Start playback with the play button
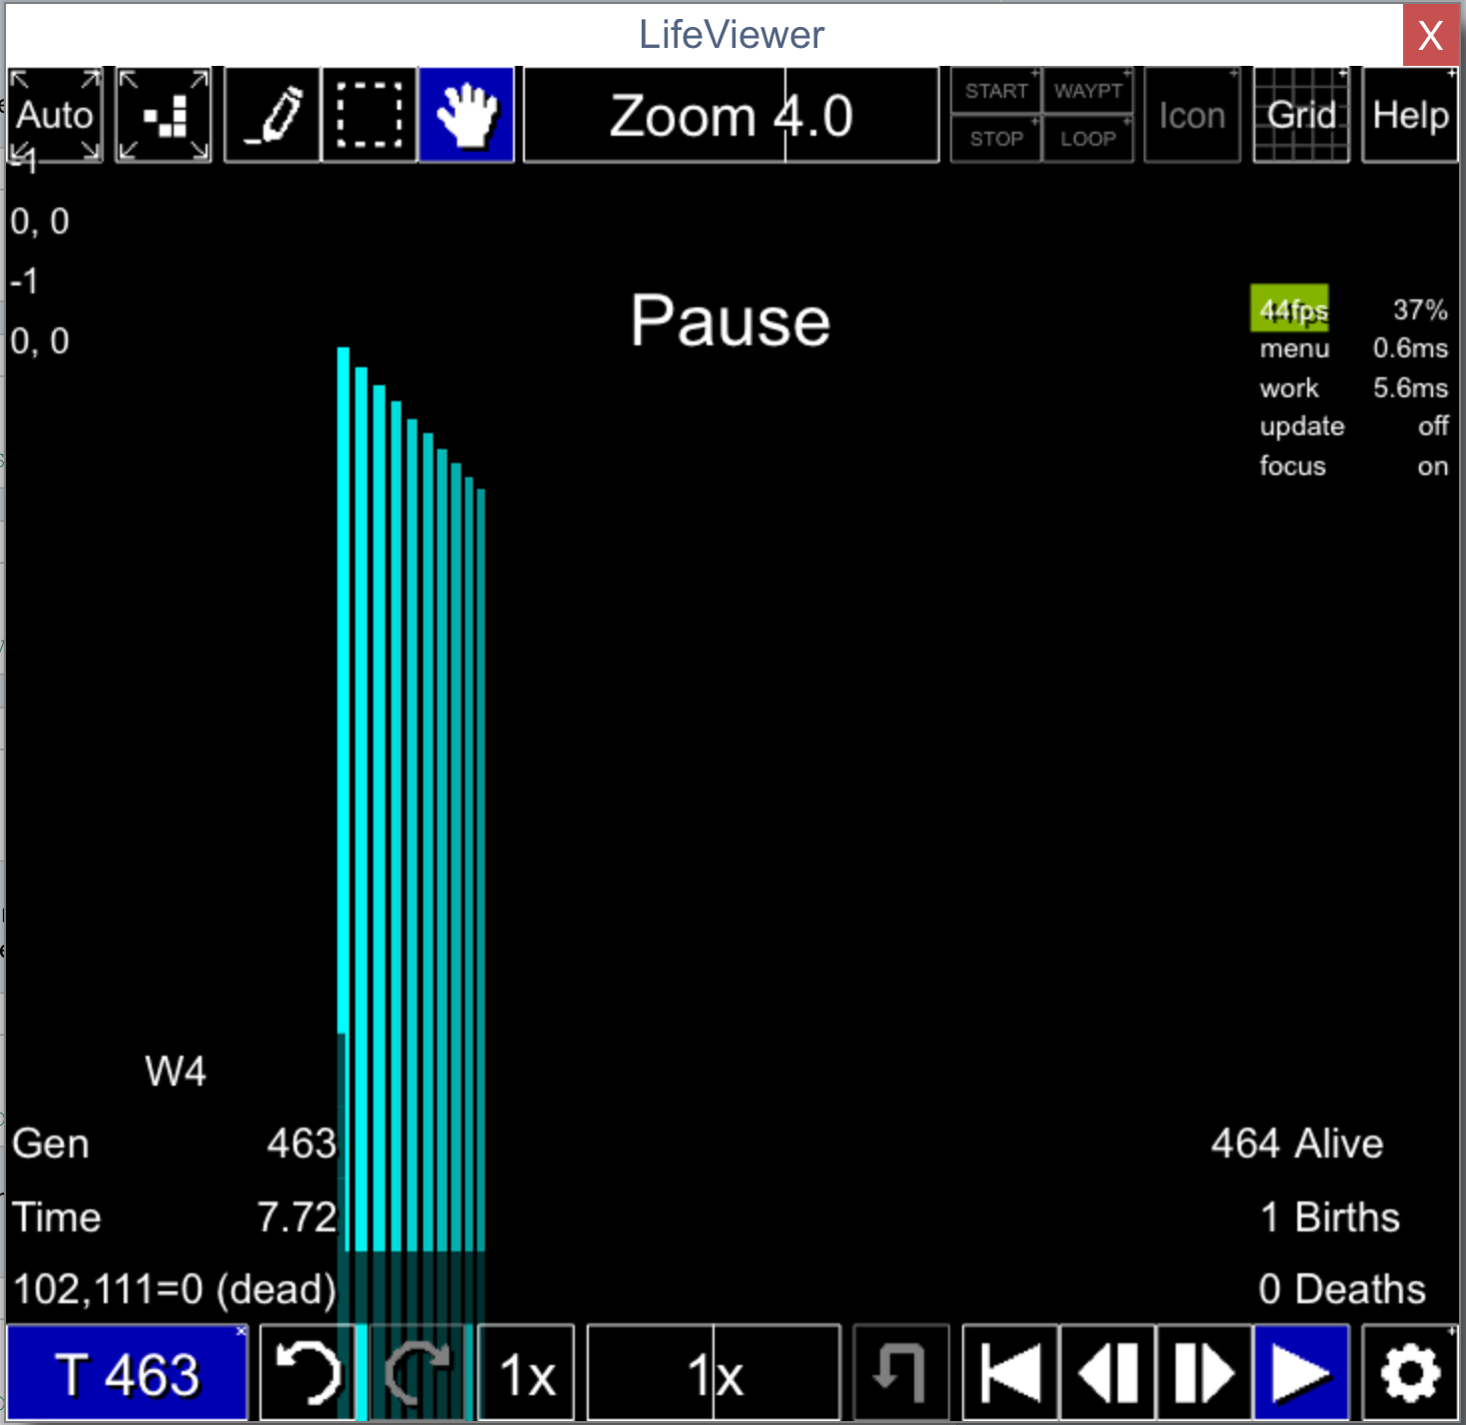 click(x=1301, y=1373)
